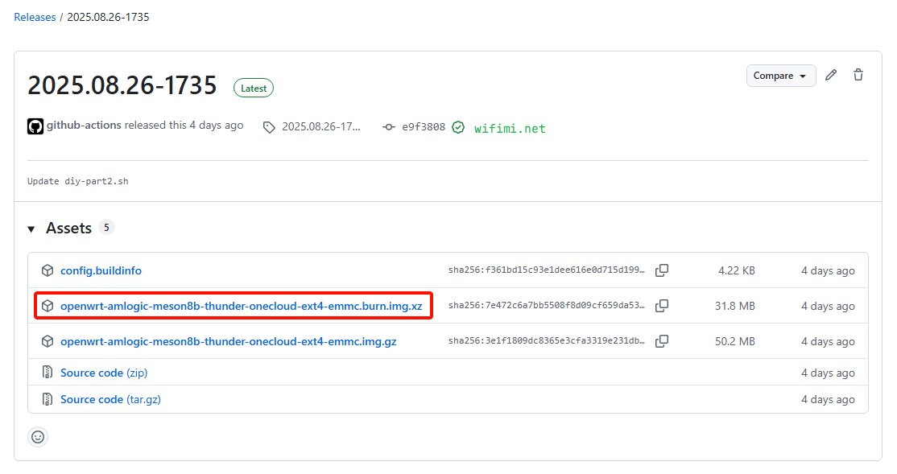Click the green verified checkmark icon
The width and height of the screenshot is (897, 474).
click(x=458, y=127)
